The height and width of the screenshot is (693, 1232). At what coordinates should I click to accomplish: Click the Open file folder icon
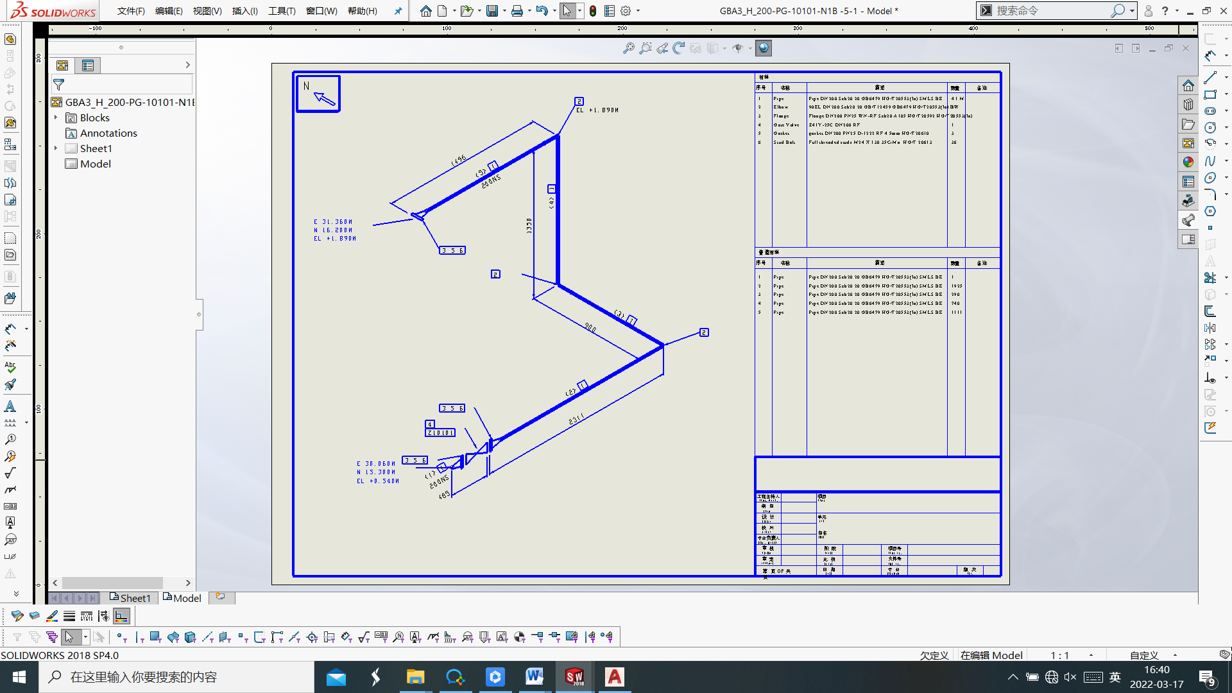[x=466, y=11]
